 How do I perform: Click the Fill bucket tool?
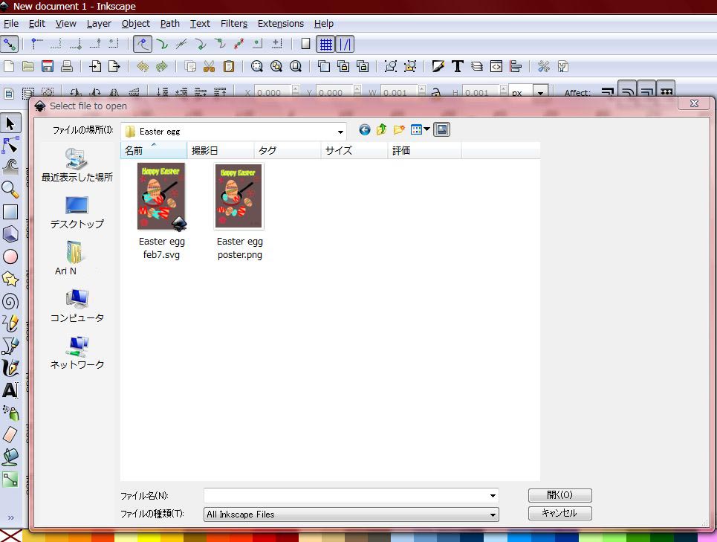click(11, 457)
